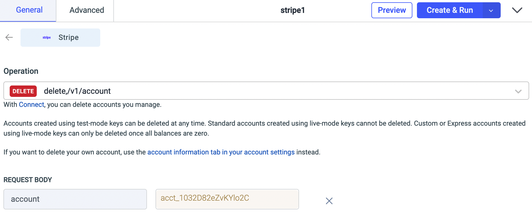Click the stripe1 title text

pyautogui.click(x=292, y=10)
